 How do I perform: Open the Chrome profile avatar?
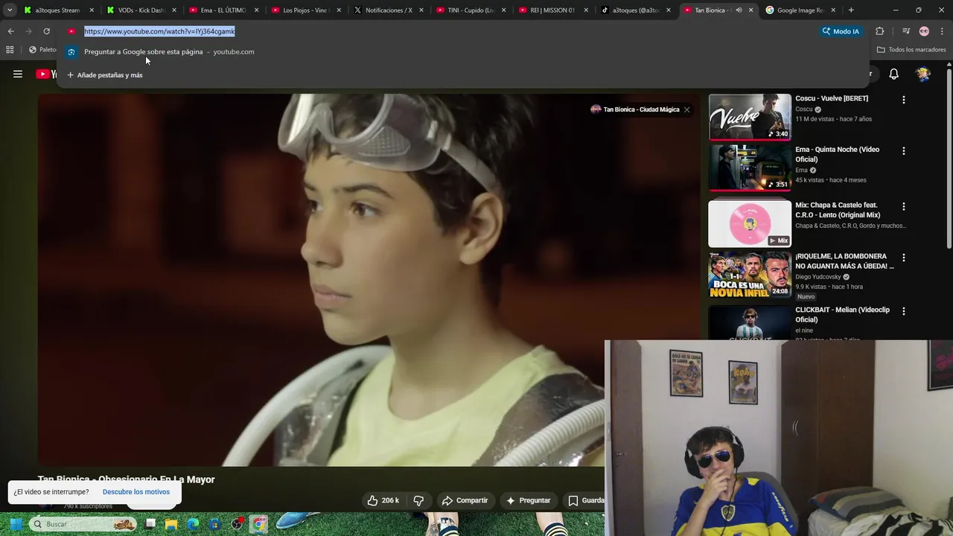[x=924, y=31]
